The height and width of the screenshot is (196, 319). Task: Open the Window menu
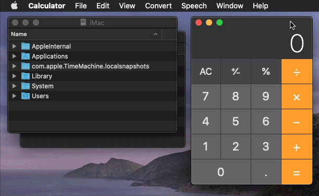[230, 6]
